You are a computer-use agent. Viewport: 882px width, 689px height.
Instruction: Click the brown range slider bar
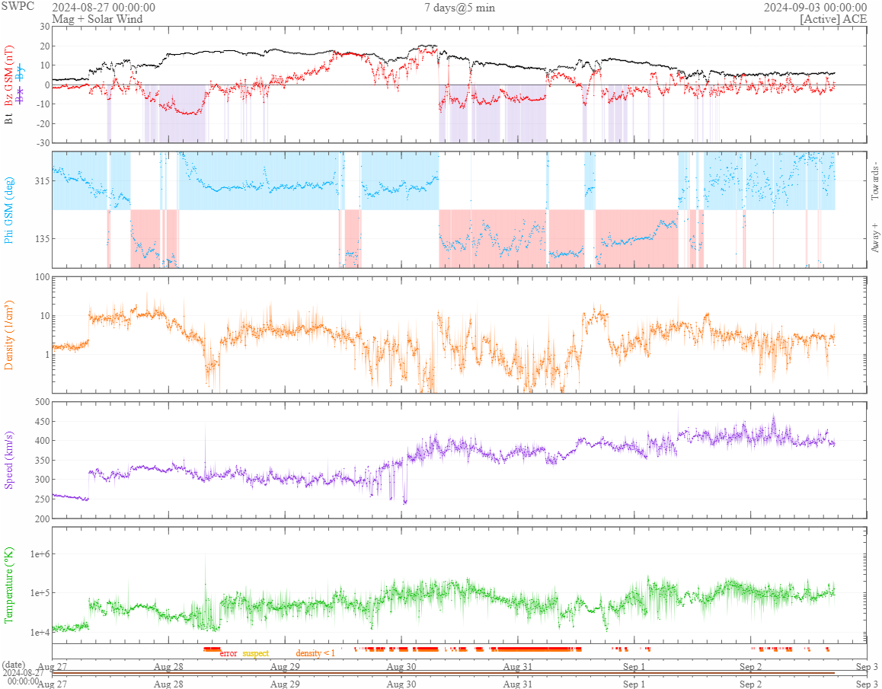[443, 673]
